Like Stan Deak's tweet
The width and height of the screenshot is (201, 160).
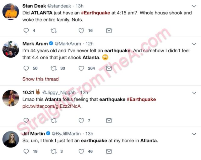[81, 31]
